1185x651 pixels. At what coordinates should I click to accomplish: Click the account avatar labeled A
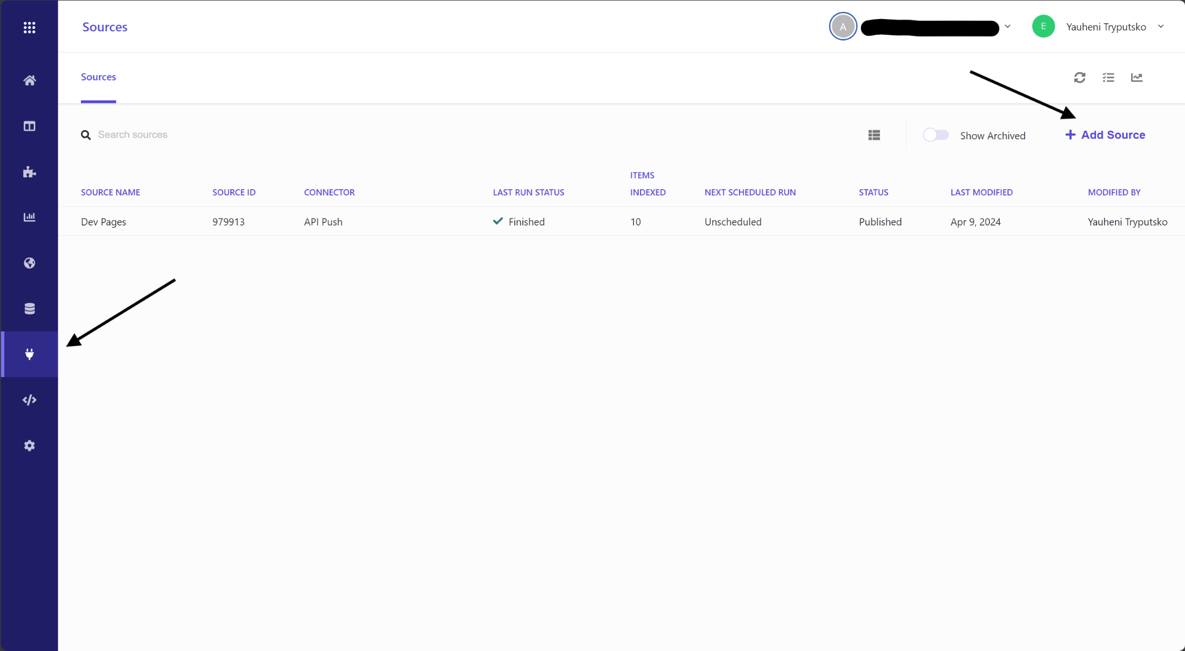tap(843, 27)
